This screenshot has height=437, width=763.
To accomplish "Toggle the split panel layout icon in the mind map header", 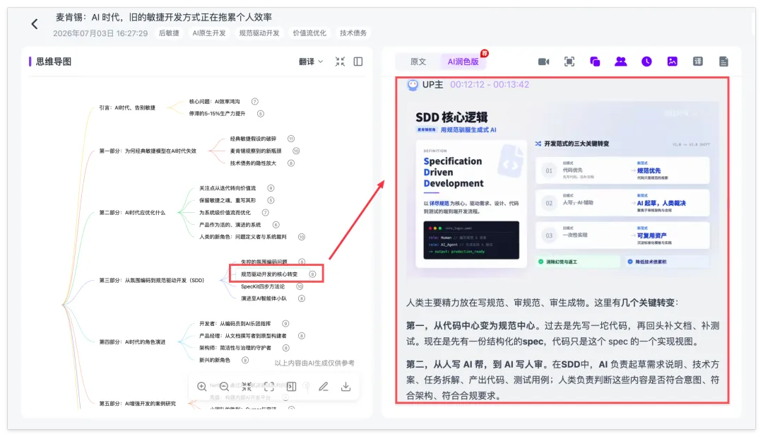I will [x=358, y=62].
